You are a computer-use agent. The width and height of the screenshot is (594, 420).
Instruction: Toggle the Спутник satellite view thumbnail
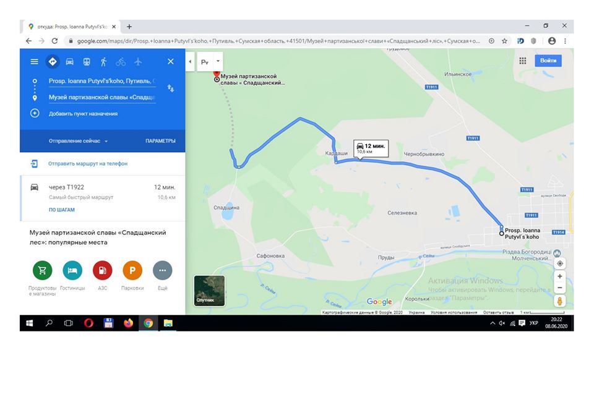pos(210,291)
